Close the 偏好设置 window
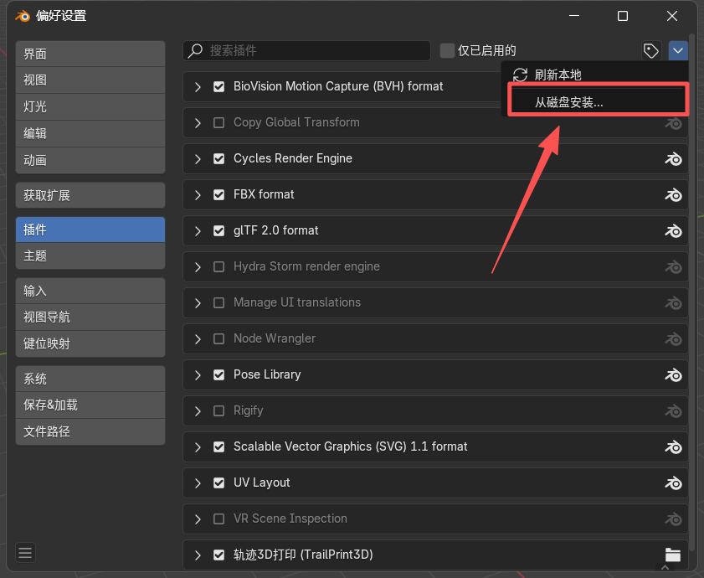The image size is (704, 578). [x=671, y=16]
